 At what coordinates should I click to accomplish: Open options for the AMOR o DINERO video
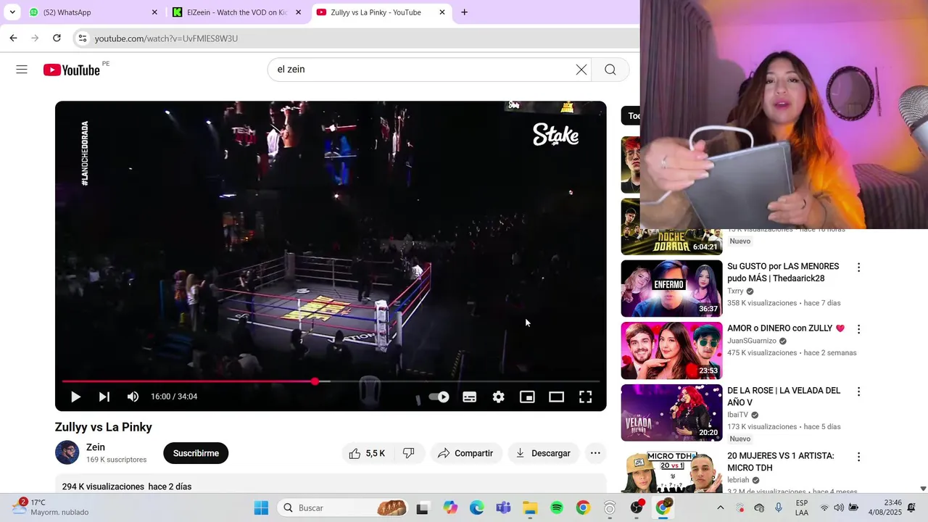(858, 329)
